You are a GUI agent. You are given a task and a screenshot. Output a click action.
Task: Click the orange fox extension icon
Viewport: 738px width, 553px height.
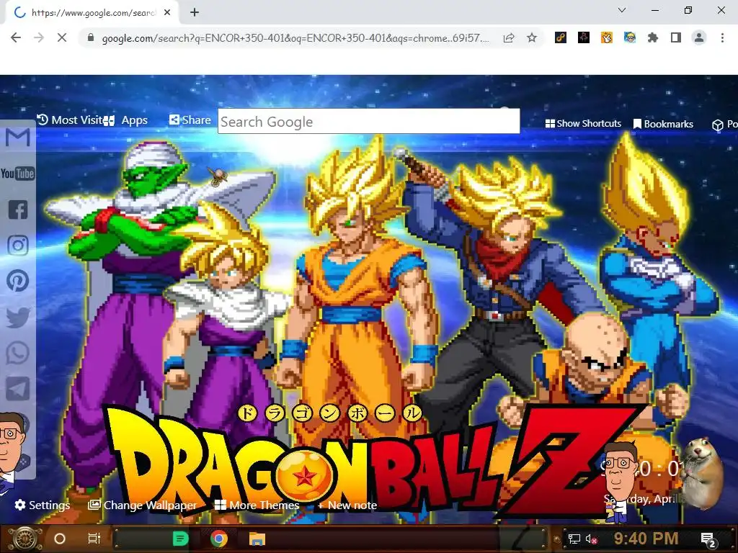point(607,37)
